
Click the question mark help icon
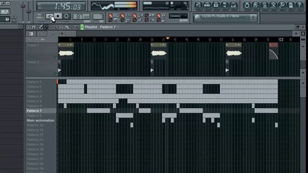[x=299, y=5]
